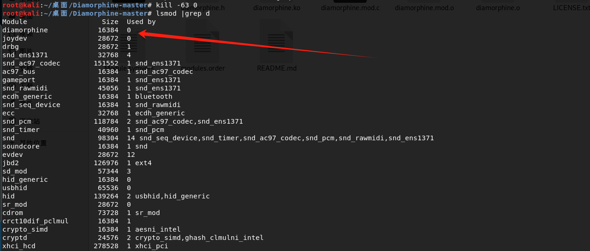Click the 'Size' column header
The width and height of the screenshot is (590, 251).
(110, 22)
